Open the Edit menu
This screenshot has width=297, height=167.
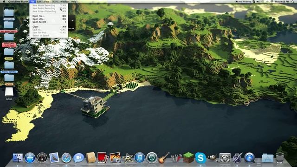[39, 1]
